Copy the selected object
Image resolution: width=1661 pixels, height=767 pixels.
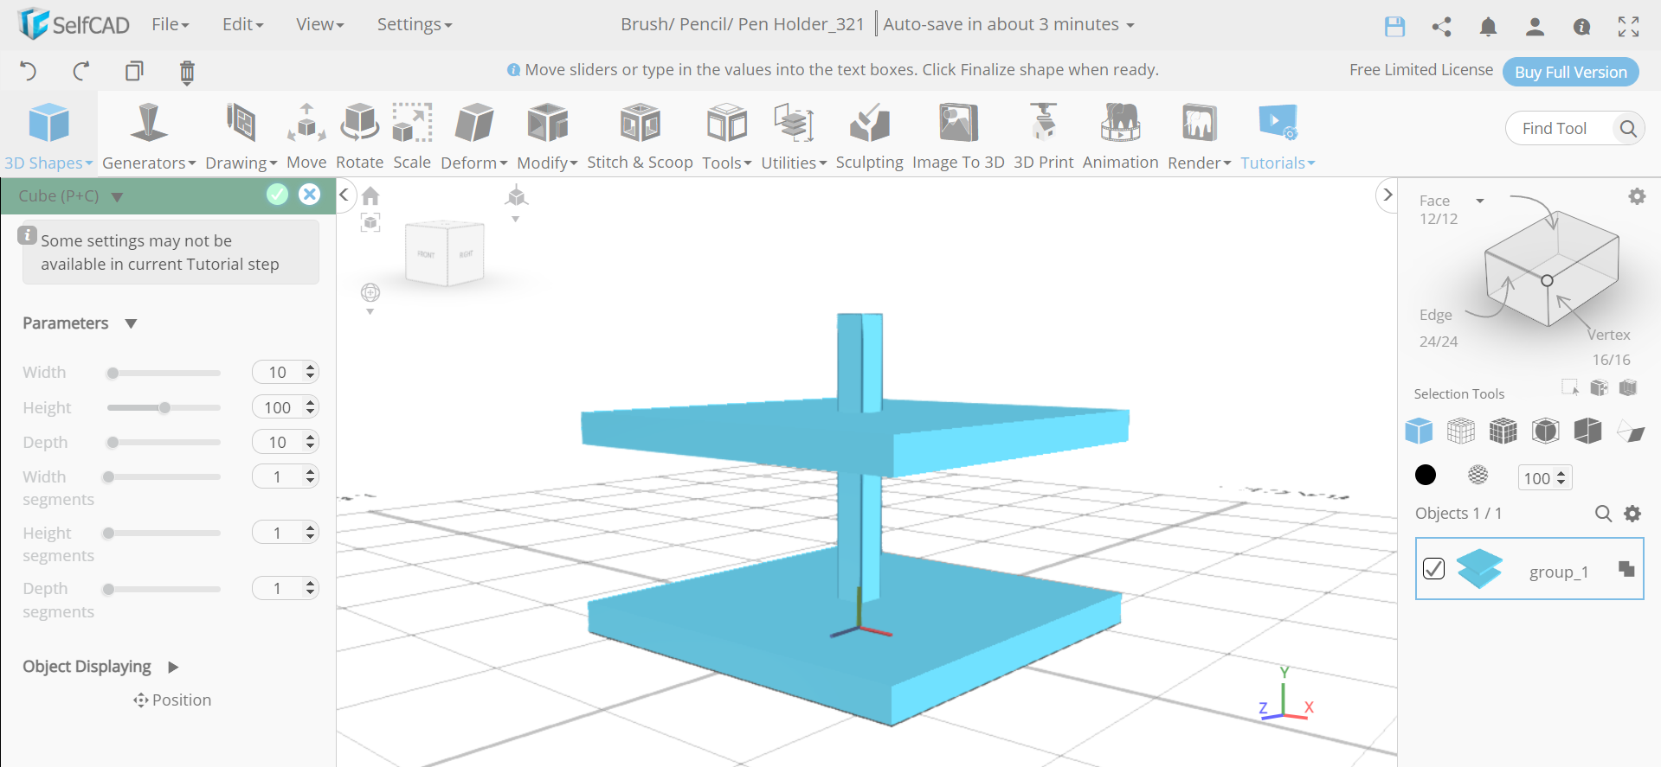134,71
